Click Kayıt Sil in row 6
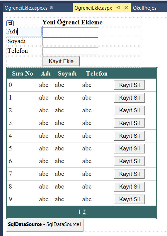The width and height of the screenshot is (167, 236). tap(129, 161)
